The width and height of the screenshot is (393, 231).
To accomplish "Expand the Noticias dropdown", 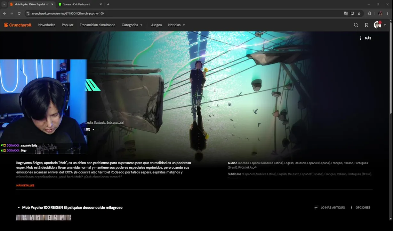I will (x=177, y=25).
